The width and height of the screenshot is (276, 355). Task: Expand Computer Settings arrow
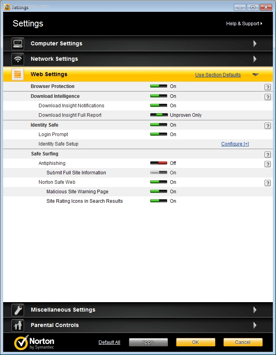(255, 44)
